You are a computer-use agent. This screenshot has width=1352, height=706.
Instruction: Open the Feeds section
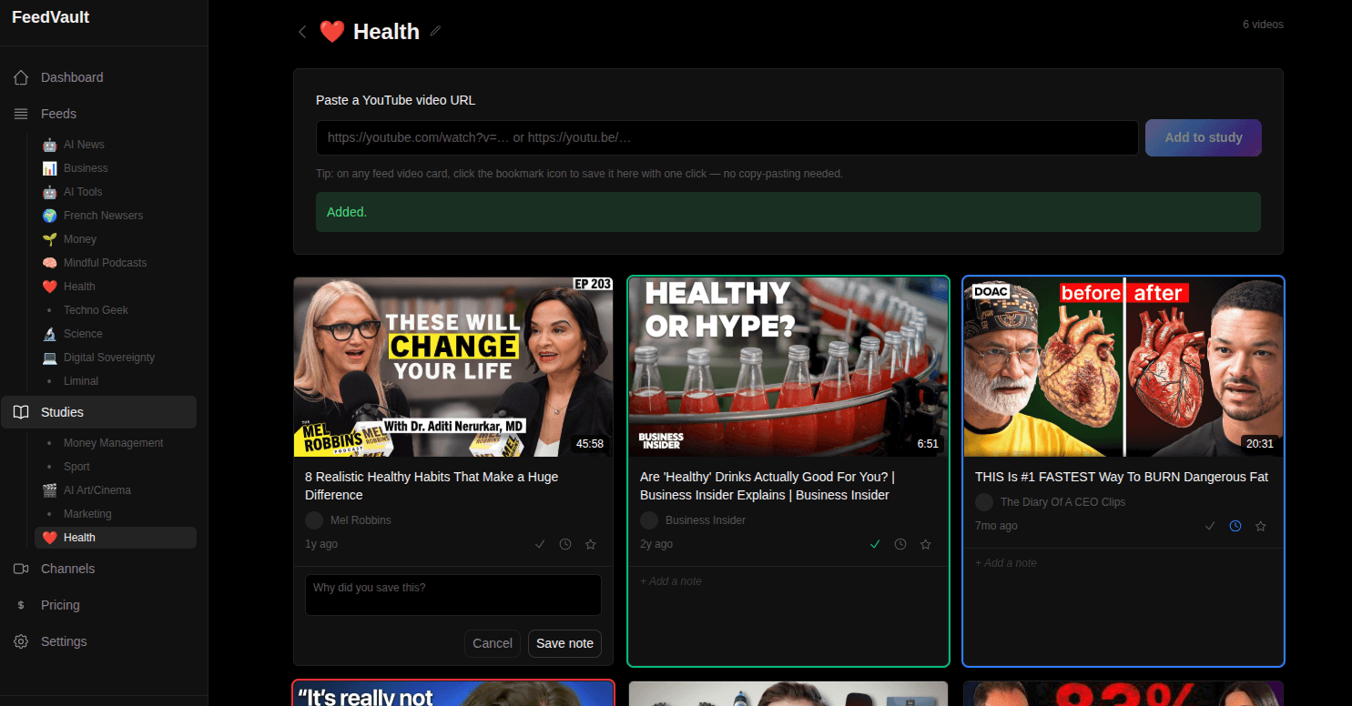click(x=98, y=114)
